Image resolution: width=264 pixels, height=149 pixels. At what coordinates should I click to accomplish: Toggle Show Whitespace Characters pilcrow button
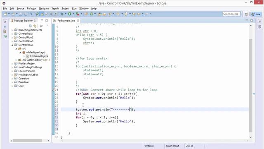pos(56,14)
